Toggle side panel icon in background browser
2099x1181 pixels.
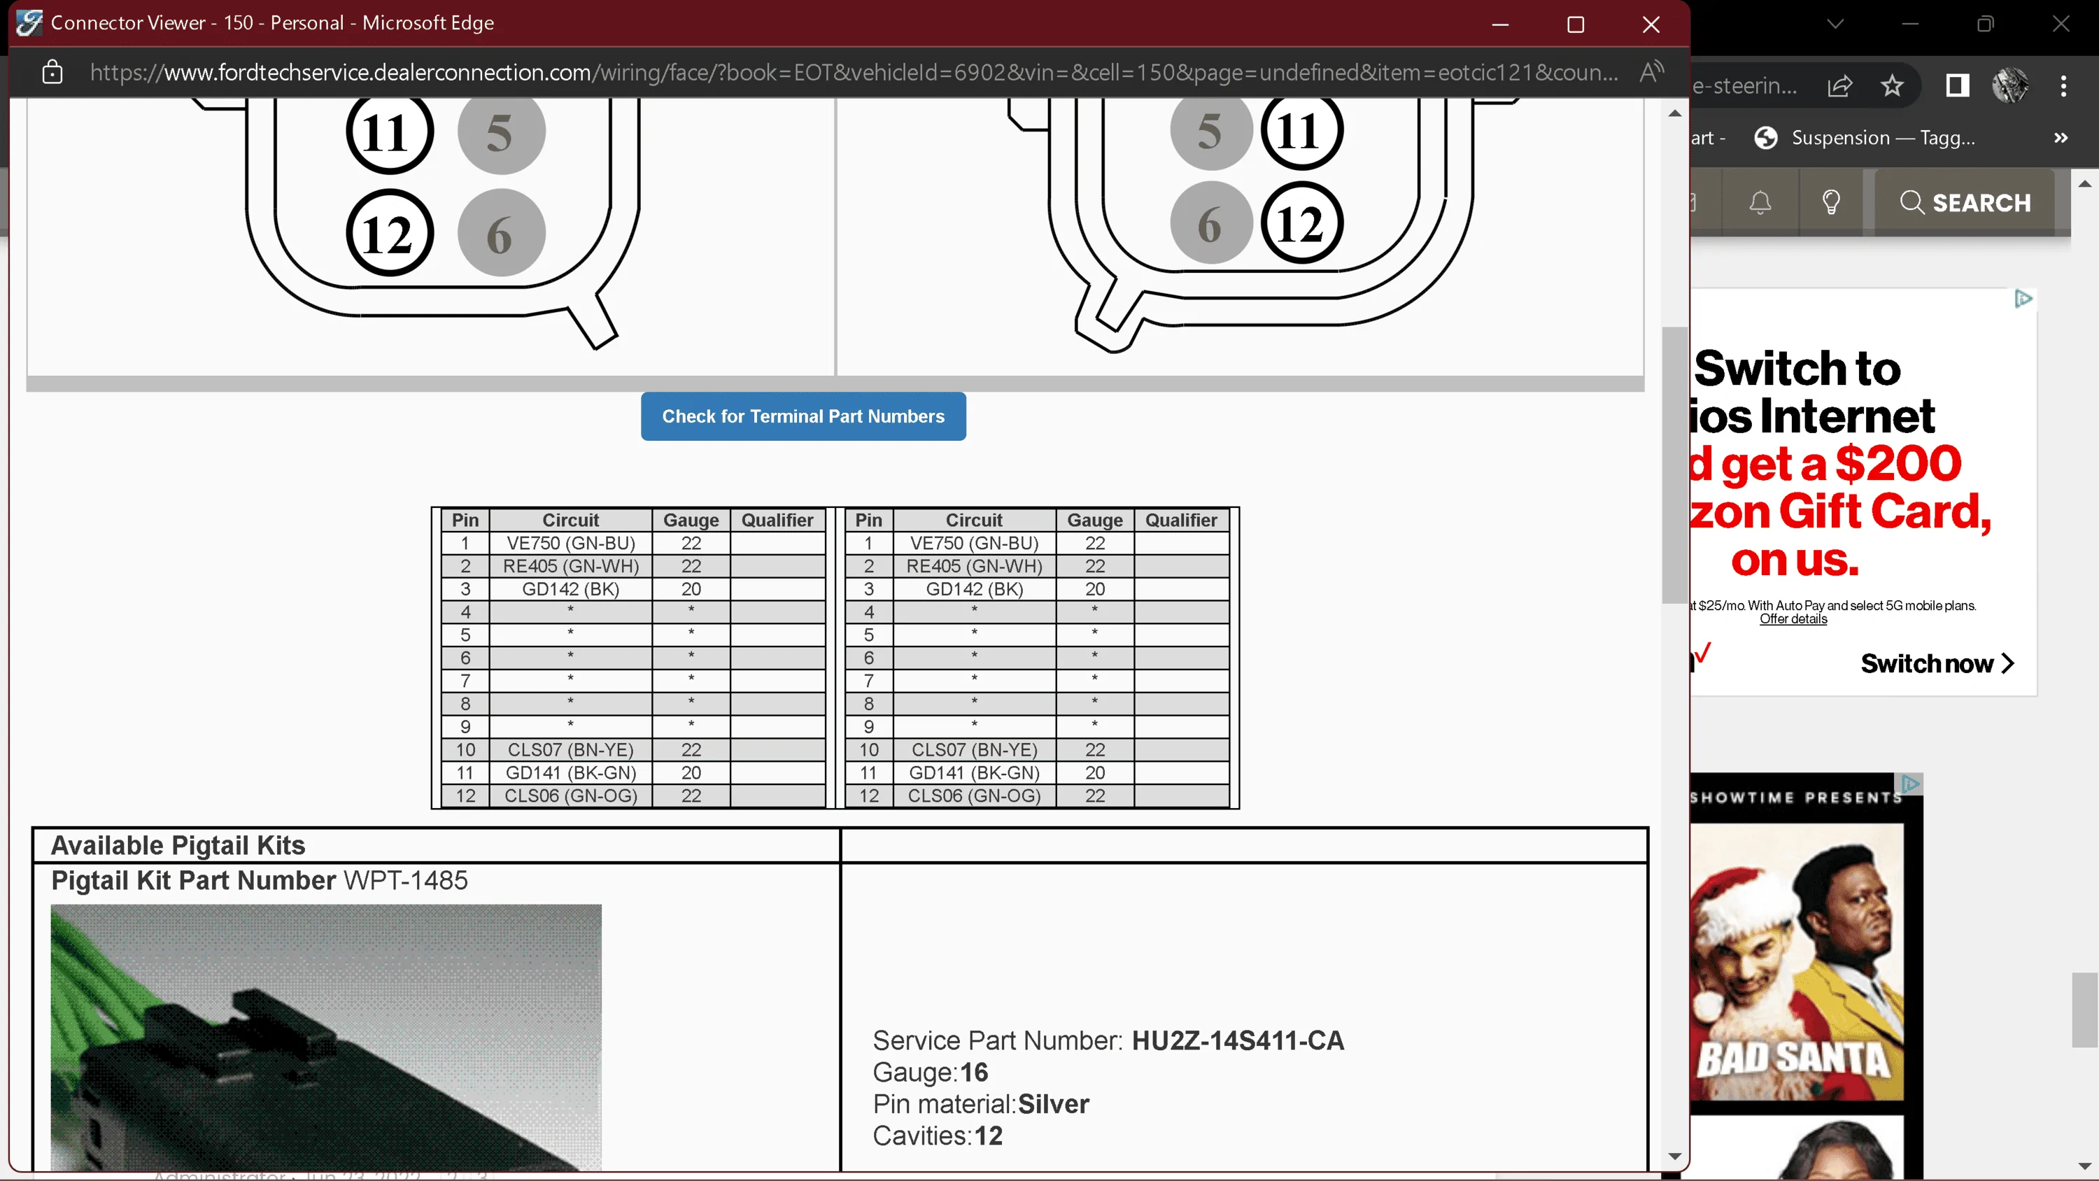[1957, 85]
